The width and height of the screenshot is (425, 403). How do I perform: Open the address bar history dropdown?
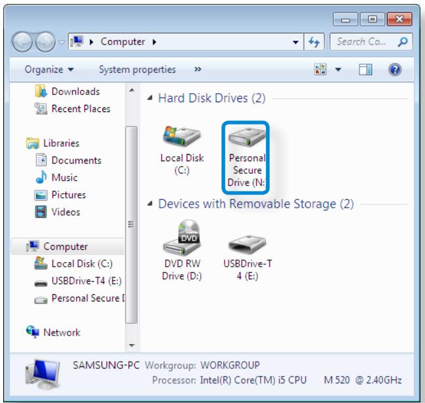click(296, 42)
